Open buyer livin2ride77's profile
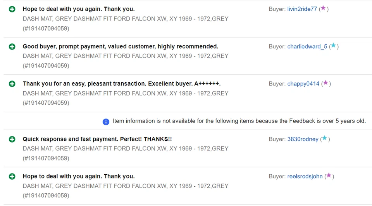Viewport: 372px width, 206px height. (x=302, y=9)
